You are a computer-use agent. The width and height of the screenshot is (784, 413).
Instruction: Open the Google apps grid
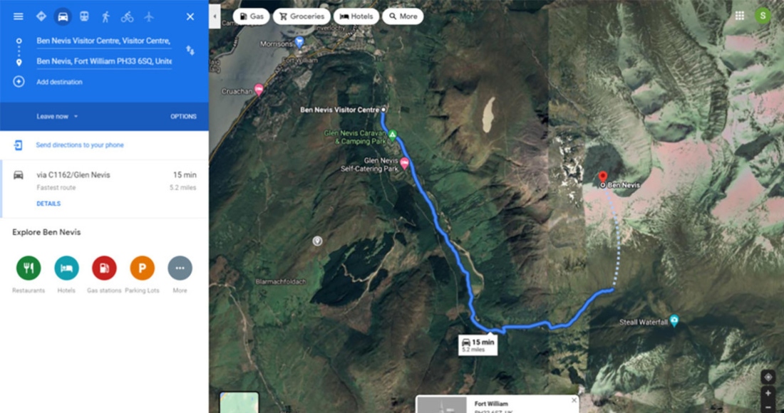coord(740,16)
